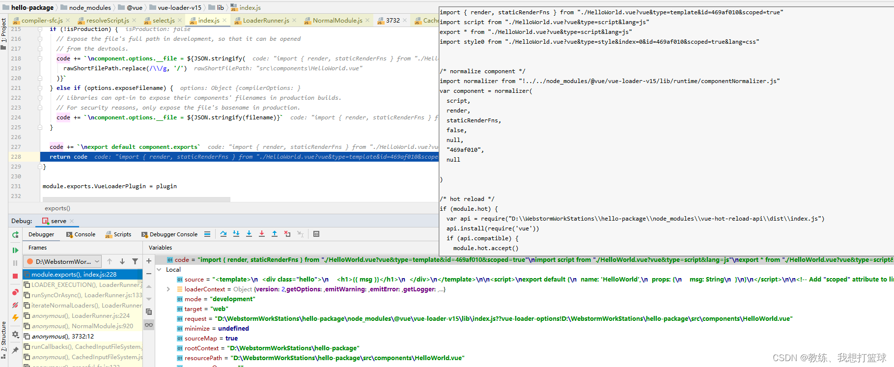
Task: Duplicate watch copy icon
Action: 149,312
